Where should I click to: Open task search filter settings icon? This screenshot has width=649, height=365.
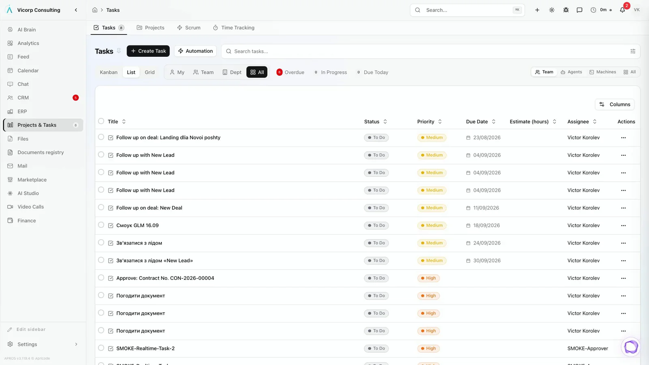pyautogui.click(x=633, y=51)
